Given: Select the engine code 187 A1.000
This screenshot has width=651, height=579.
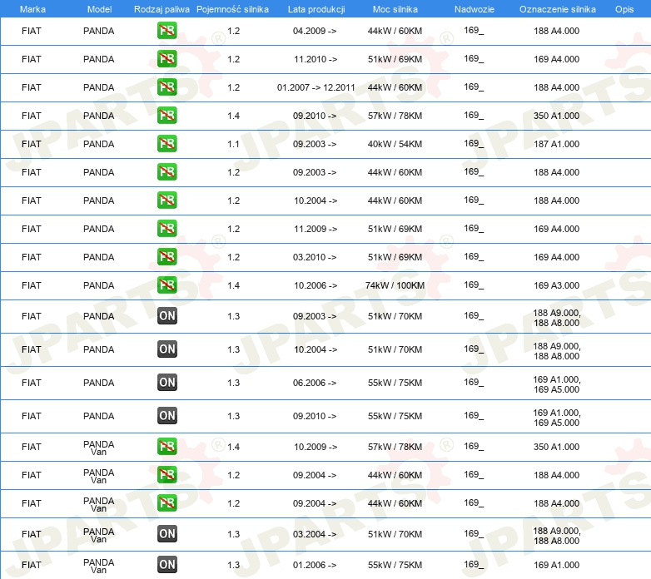Looking at the screenshot, I should (556, 144).
